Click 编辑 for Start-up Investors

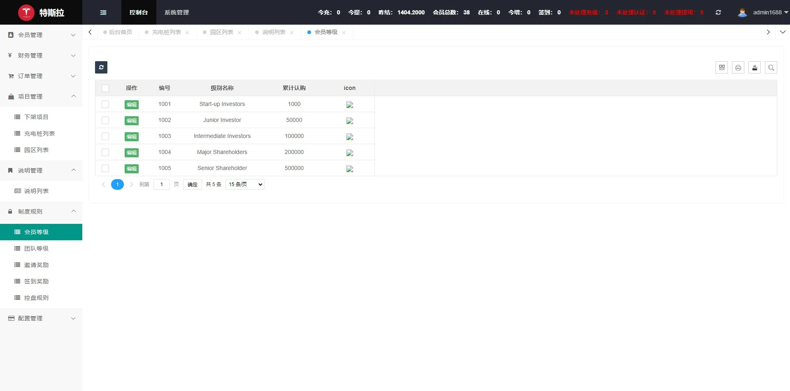pyautogui.click(x=132, y=105)
